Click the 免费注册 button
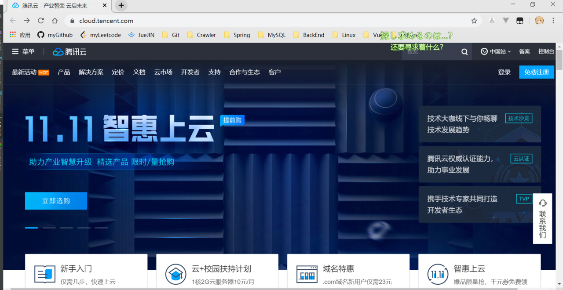The image size is (563, 290). 537,72
